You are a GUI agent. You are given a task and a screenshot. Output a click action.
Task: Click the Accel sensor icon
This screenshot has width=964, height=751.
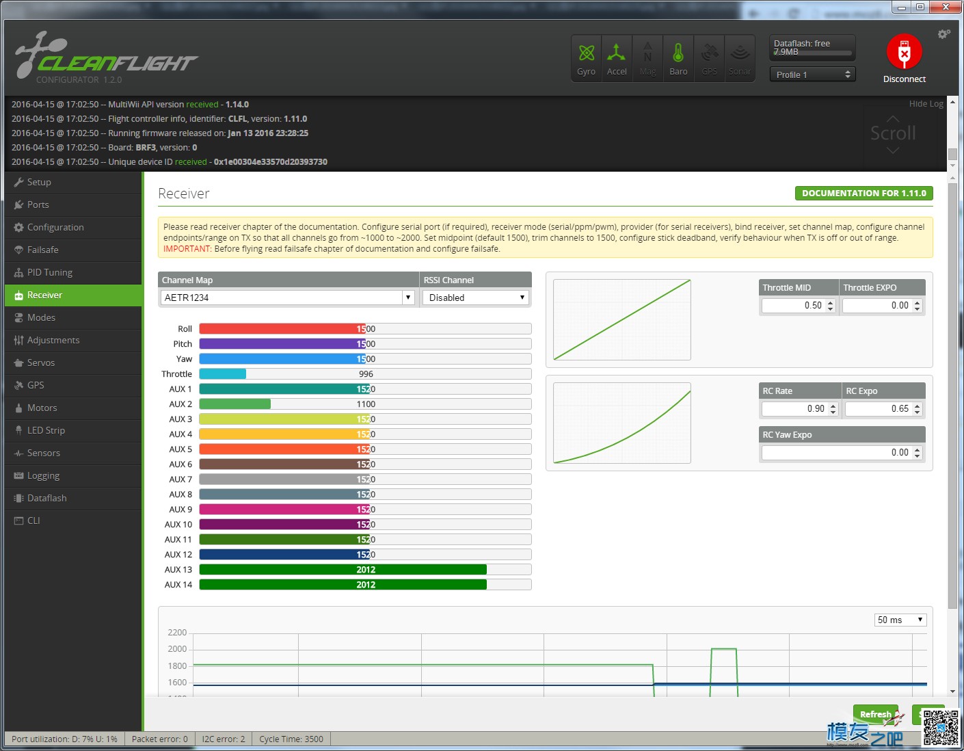coord(617,59)
